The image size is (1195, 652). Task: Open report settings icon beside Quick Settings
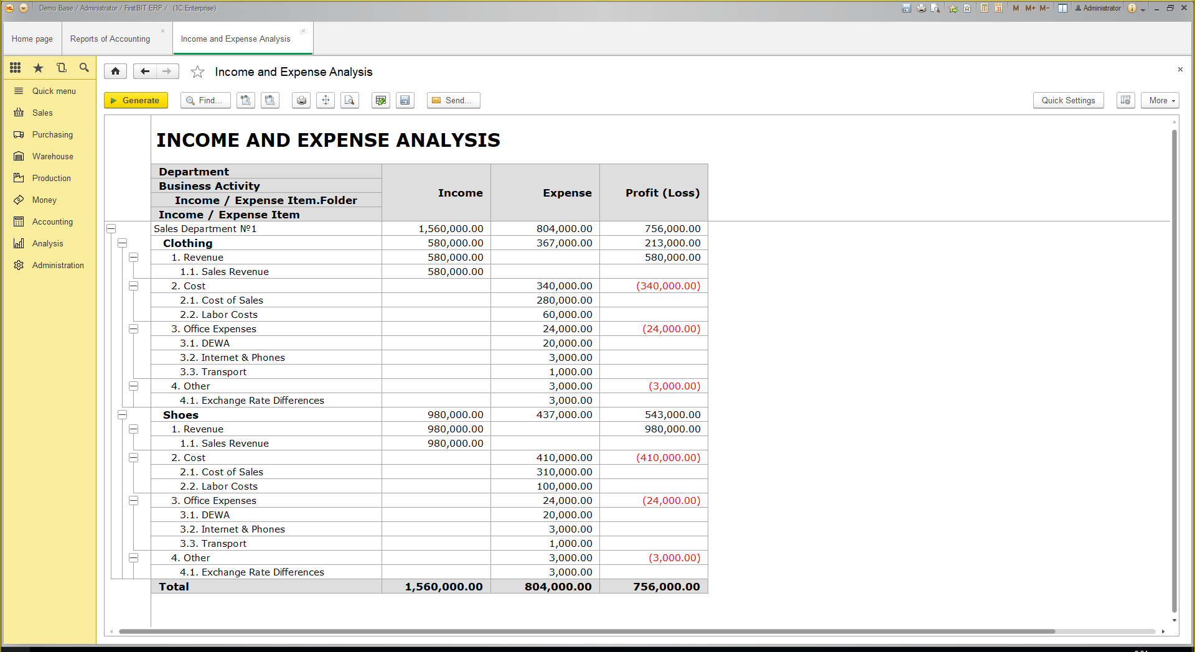tap(1126, 100)
